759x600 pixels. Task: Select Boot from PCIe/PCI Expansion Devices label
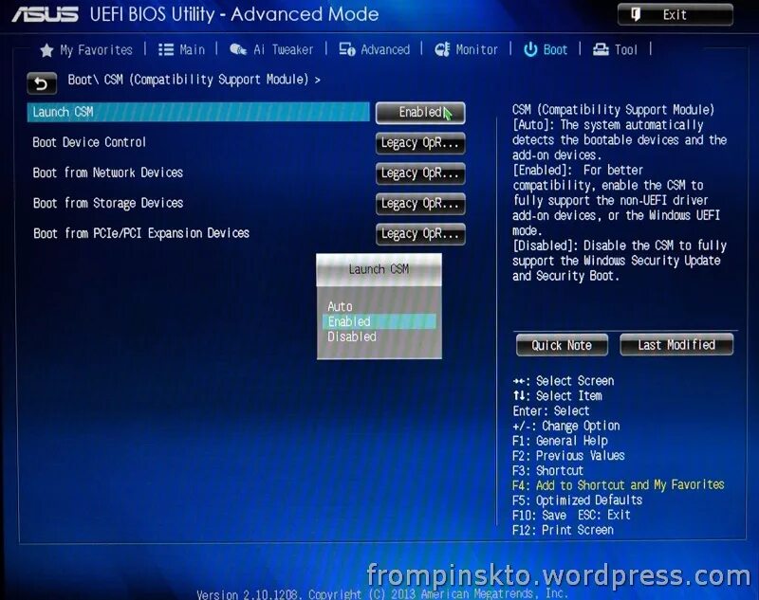tap(140, 233)
